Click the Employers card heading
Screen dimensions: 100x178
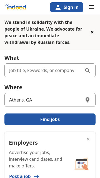click(x=23, y=143)
